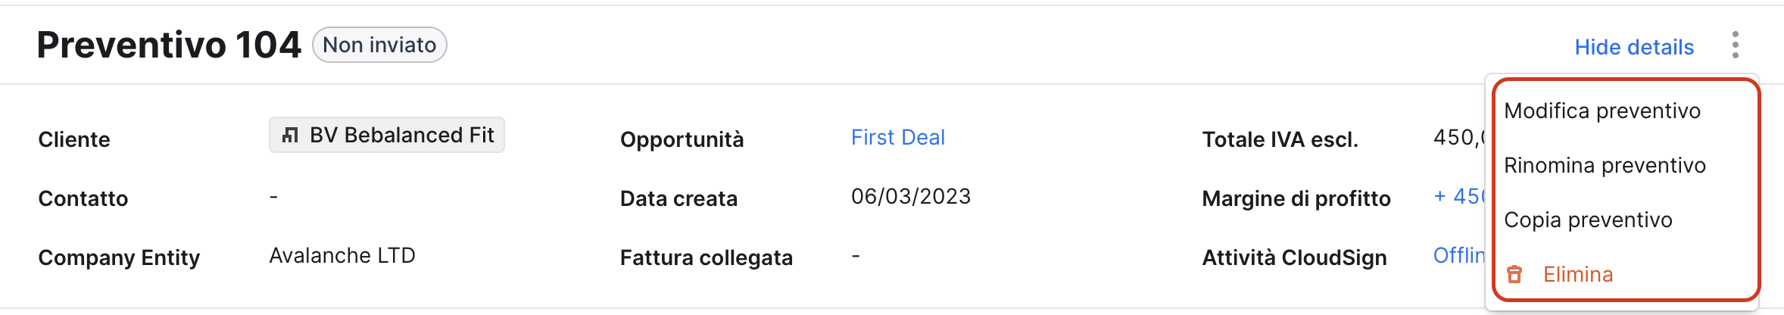The width and height of the screenshot is (1784, 315).
Task: Click the Margine di profitto label
Action: [x=1296, y=198]
